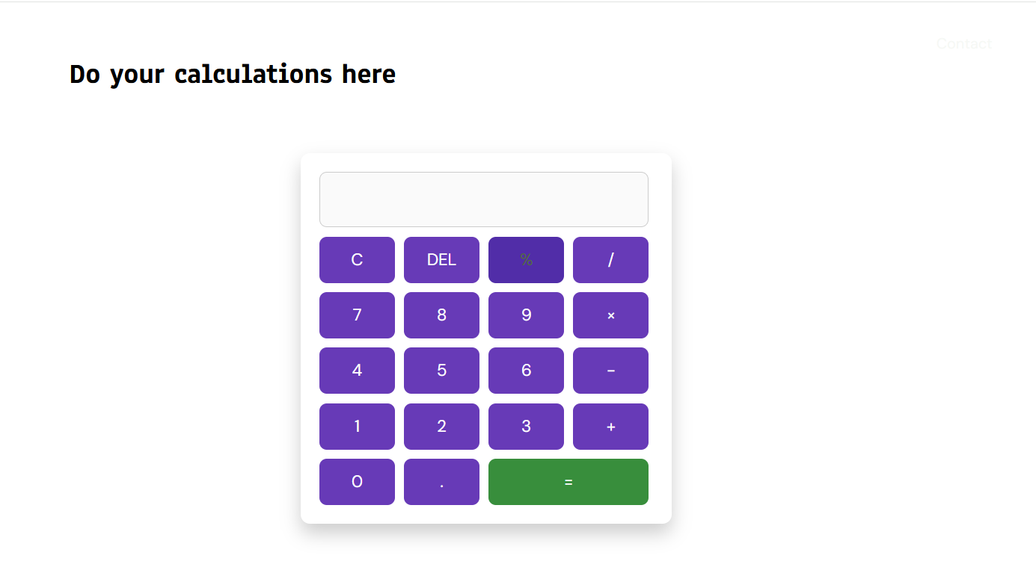Clear the calculator with the C button
Image resolution: width=1036 pixels, height=582 pixels.
coord(357,259)
